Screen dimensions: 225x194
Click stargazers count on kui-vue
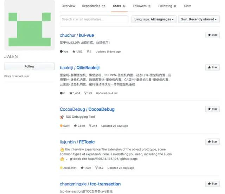[77, 51]
